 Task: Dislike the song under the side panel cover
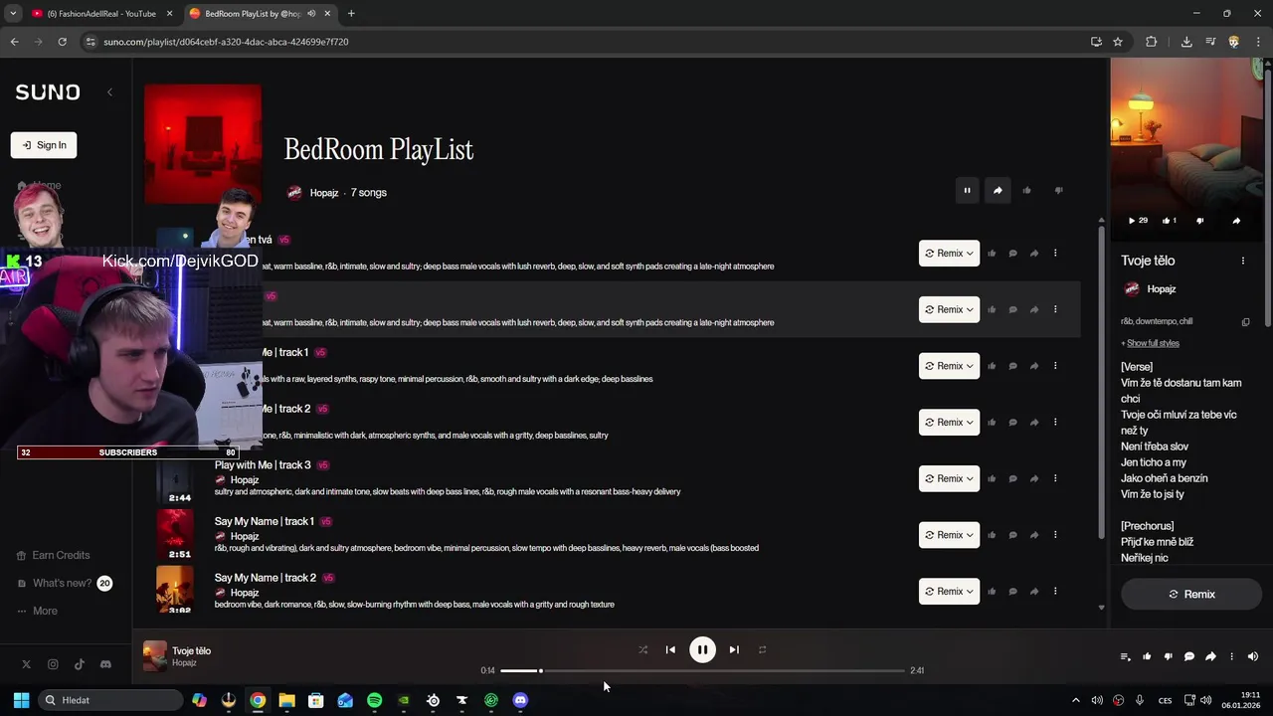[x=1199, y=221]
